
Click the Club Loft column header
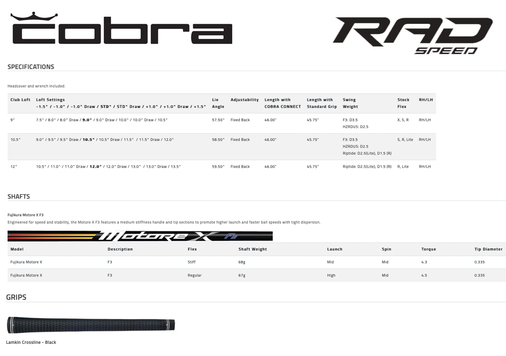coord(20,100)
